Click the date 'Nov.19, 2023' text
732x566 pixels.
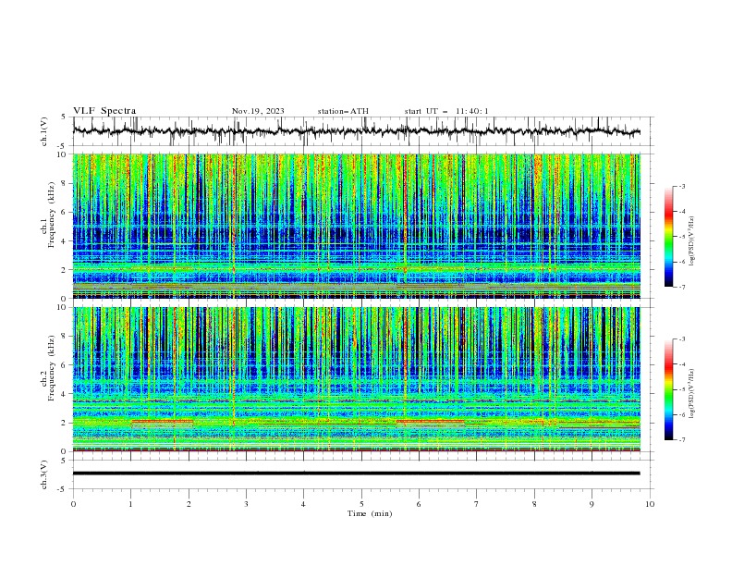pos(258,111)
